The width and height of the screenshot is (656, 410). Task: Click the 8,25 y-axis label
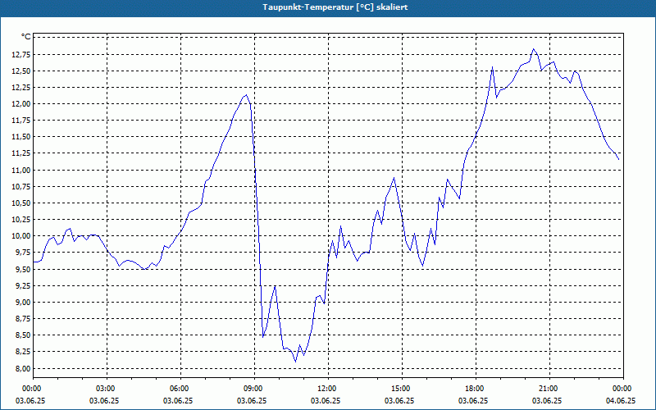coord(24,352)
